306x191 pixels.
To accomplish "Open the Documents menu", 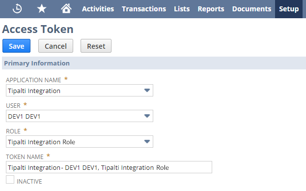I will pyautogui.click(x=251, y=9).
